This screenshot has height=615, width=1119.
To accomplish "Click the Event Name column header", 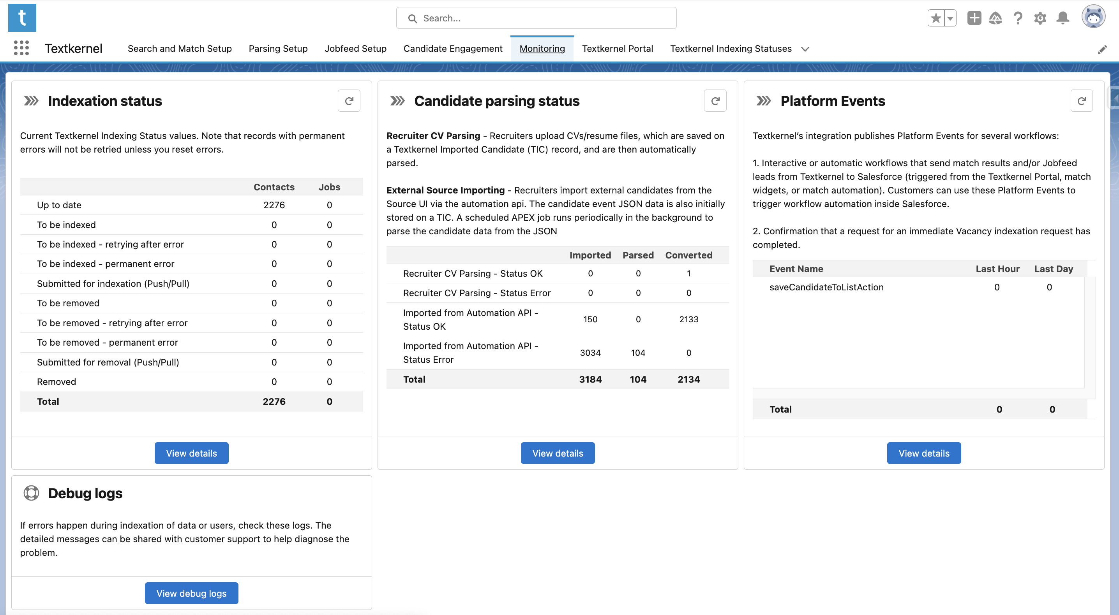I will coord(796,269).
